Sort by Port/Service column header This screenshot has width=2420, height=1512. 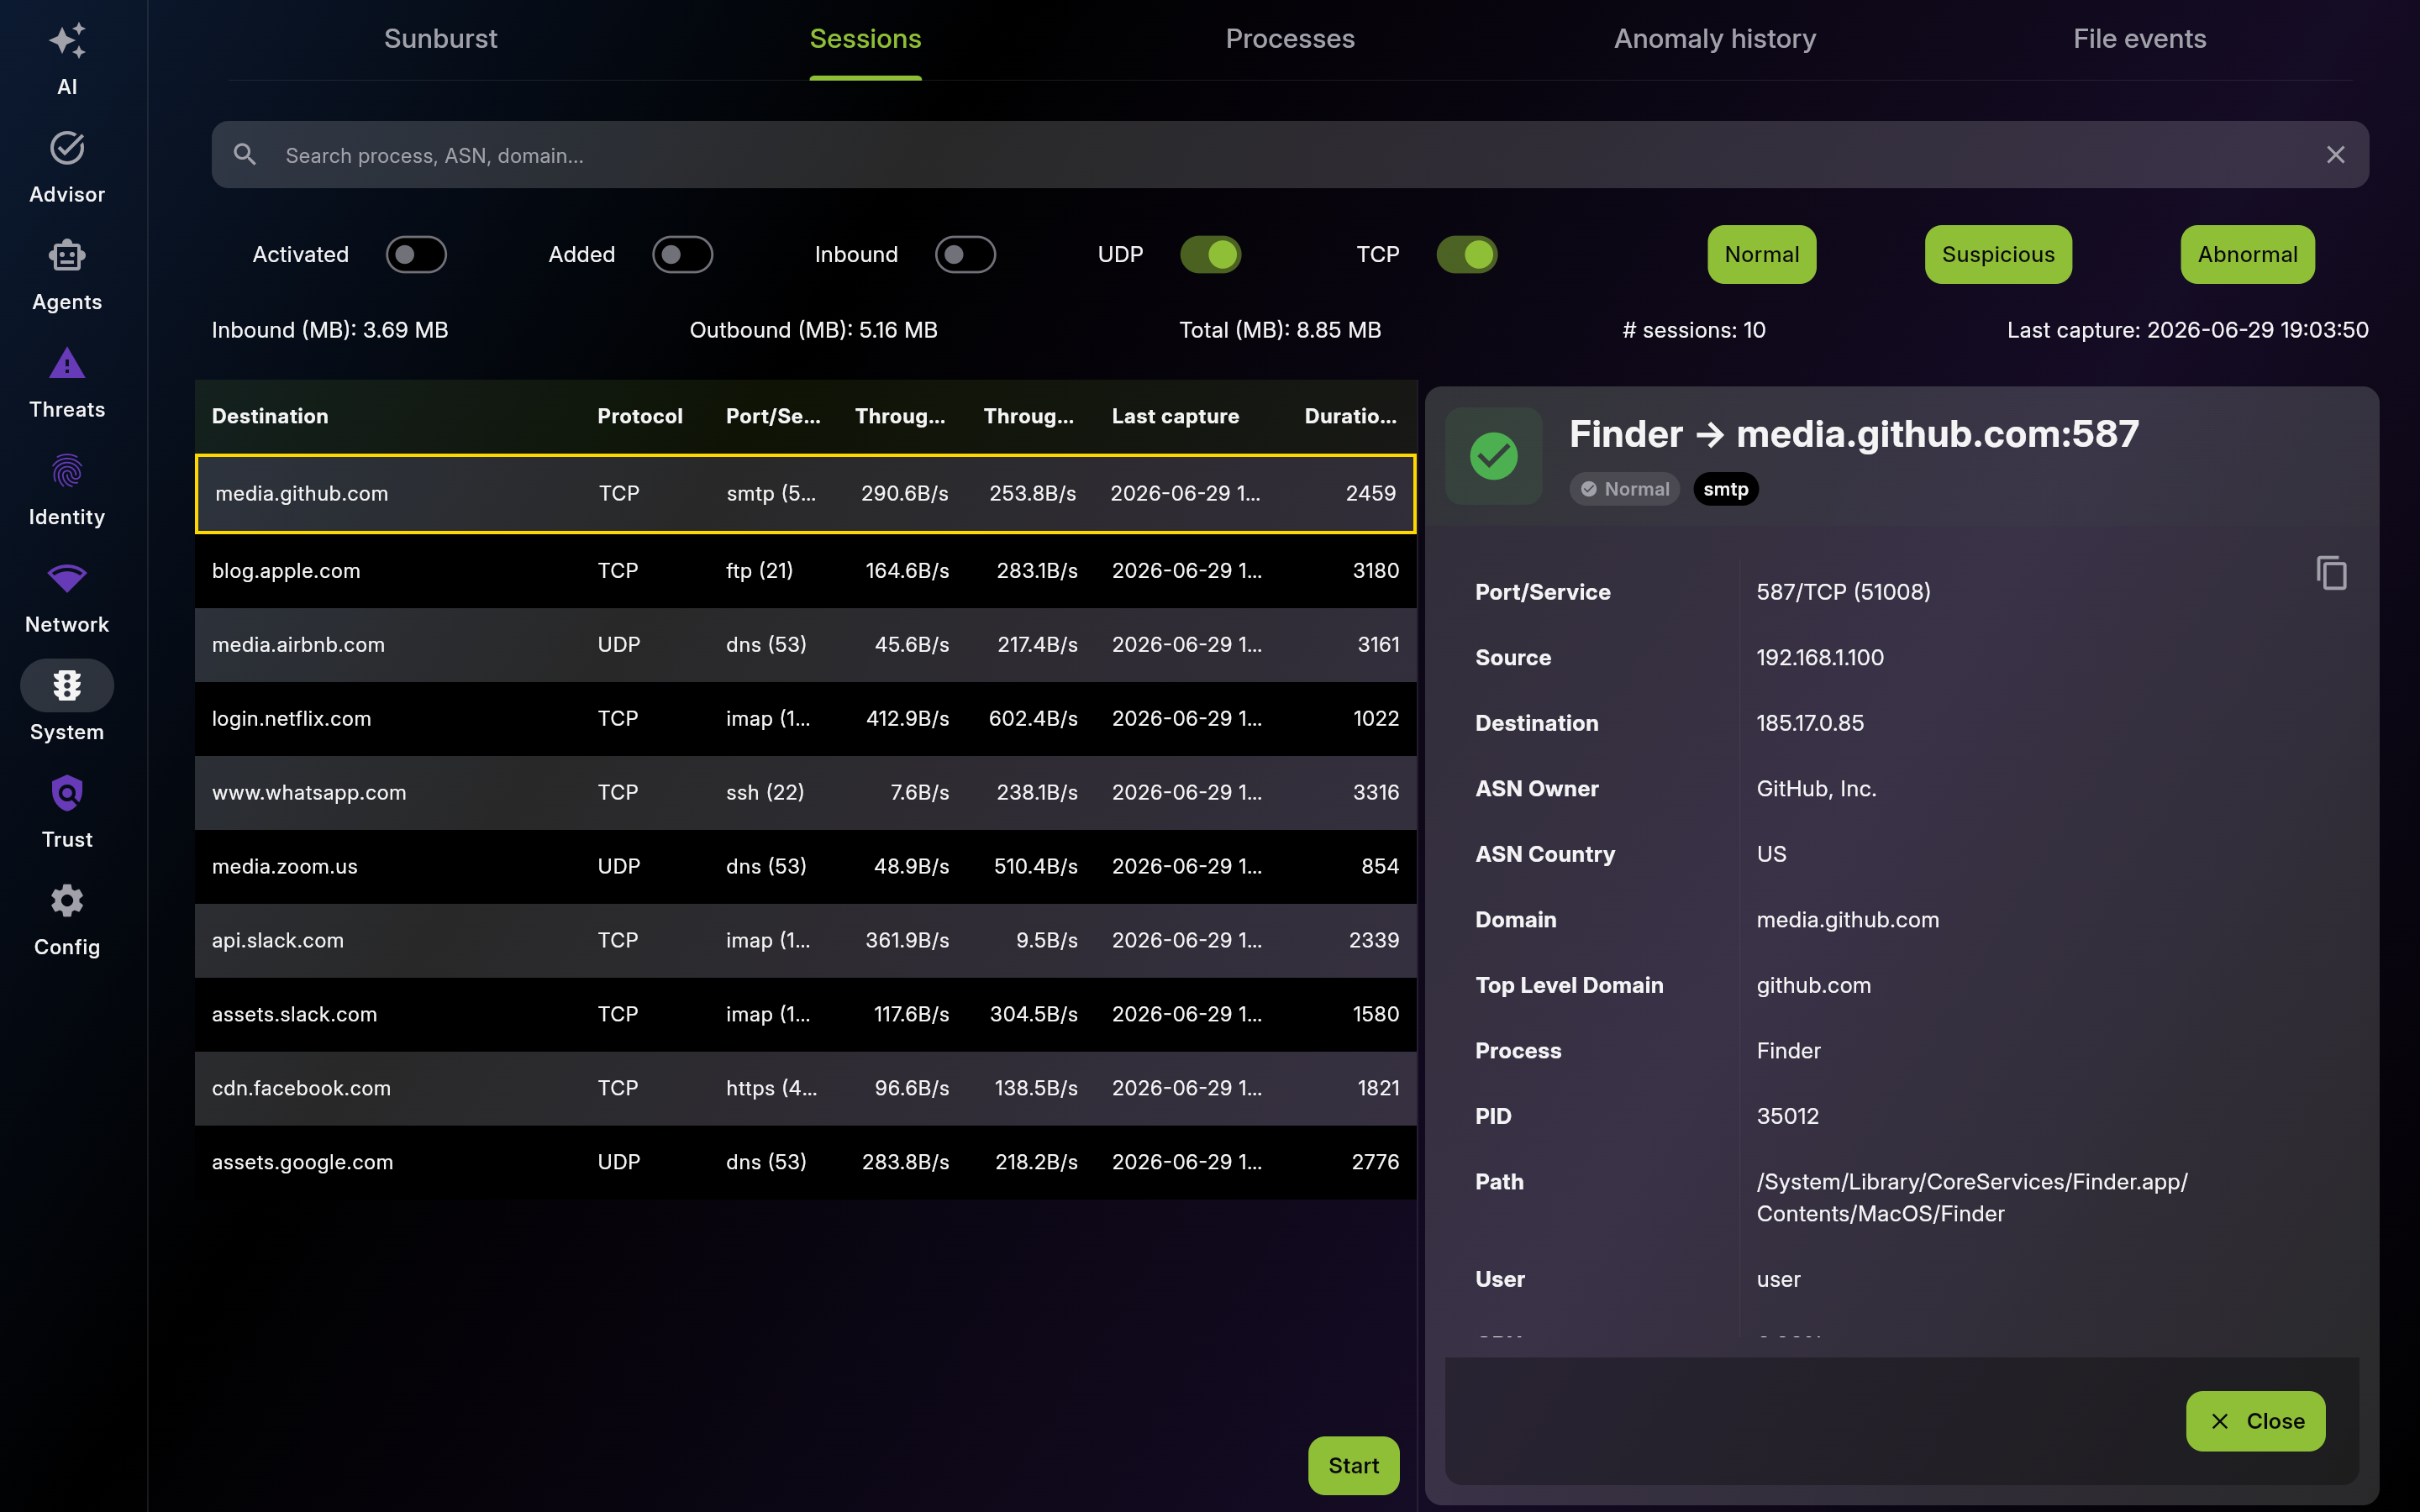(773, 416)
